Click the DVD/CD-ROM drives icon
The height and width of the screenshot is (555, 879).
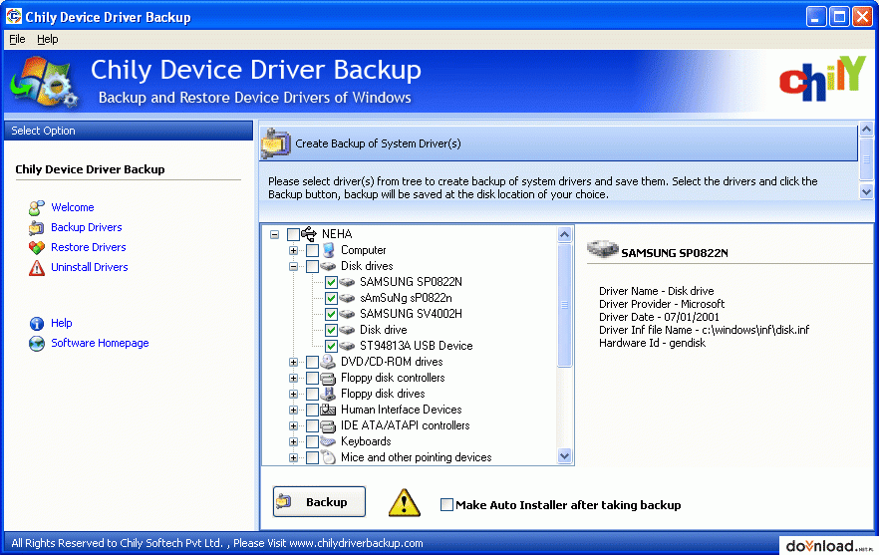click(x=328, y=362)
